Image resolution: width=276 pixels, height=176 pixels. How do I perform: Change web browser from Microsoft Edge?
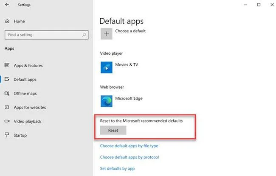(129, 98)
